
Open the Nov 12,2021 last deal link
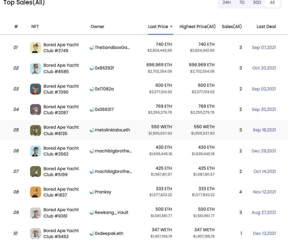click(264, 192)
